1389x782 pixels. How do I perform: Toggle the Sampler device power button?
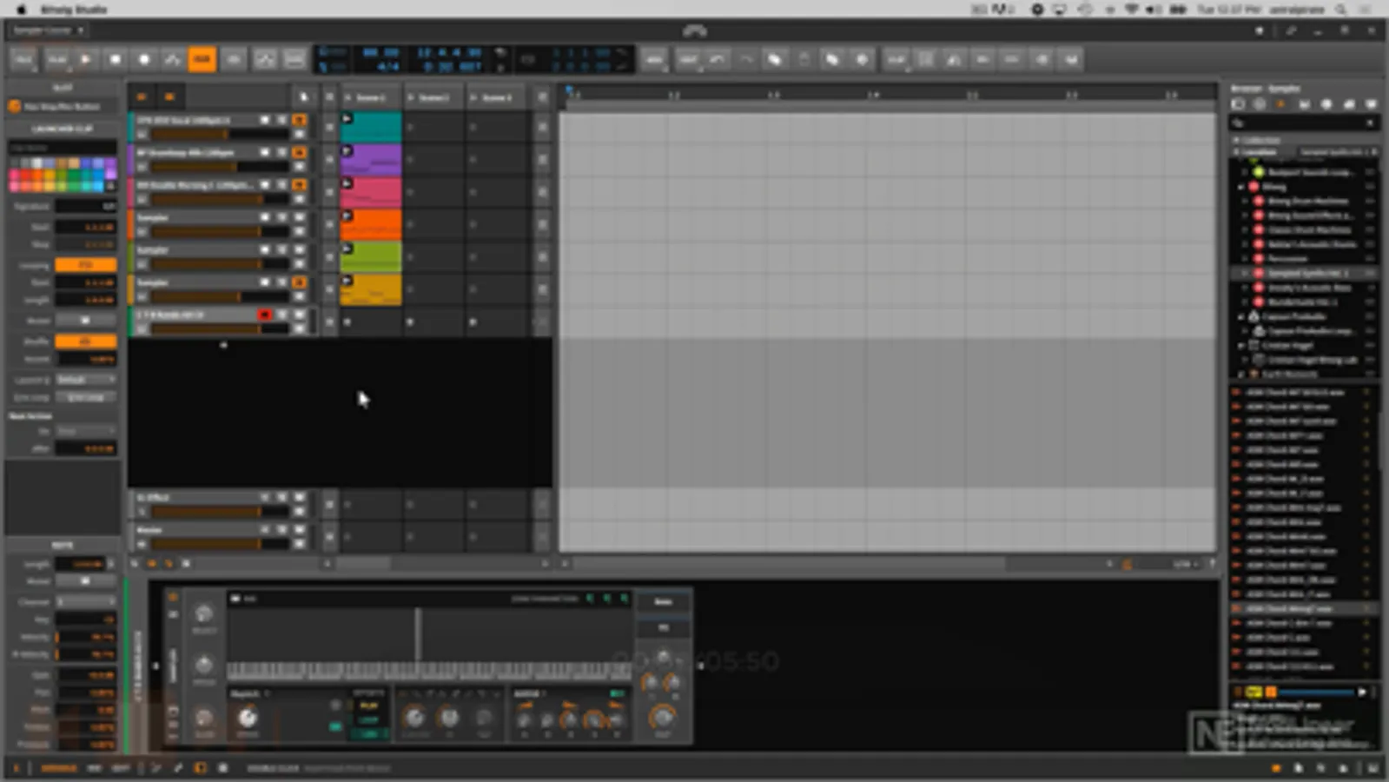(173, 598)
